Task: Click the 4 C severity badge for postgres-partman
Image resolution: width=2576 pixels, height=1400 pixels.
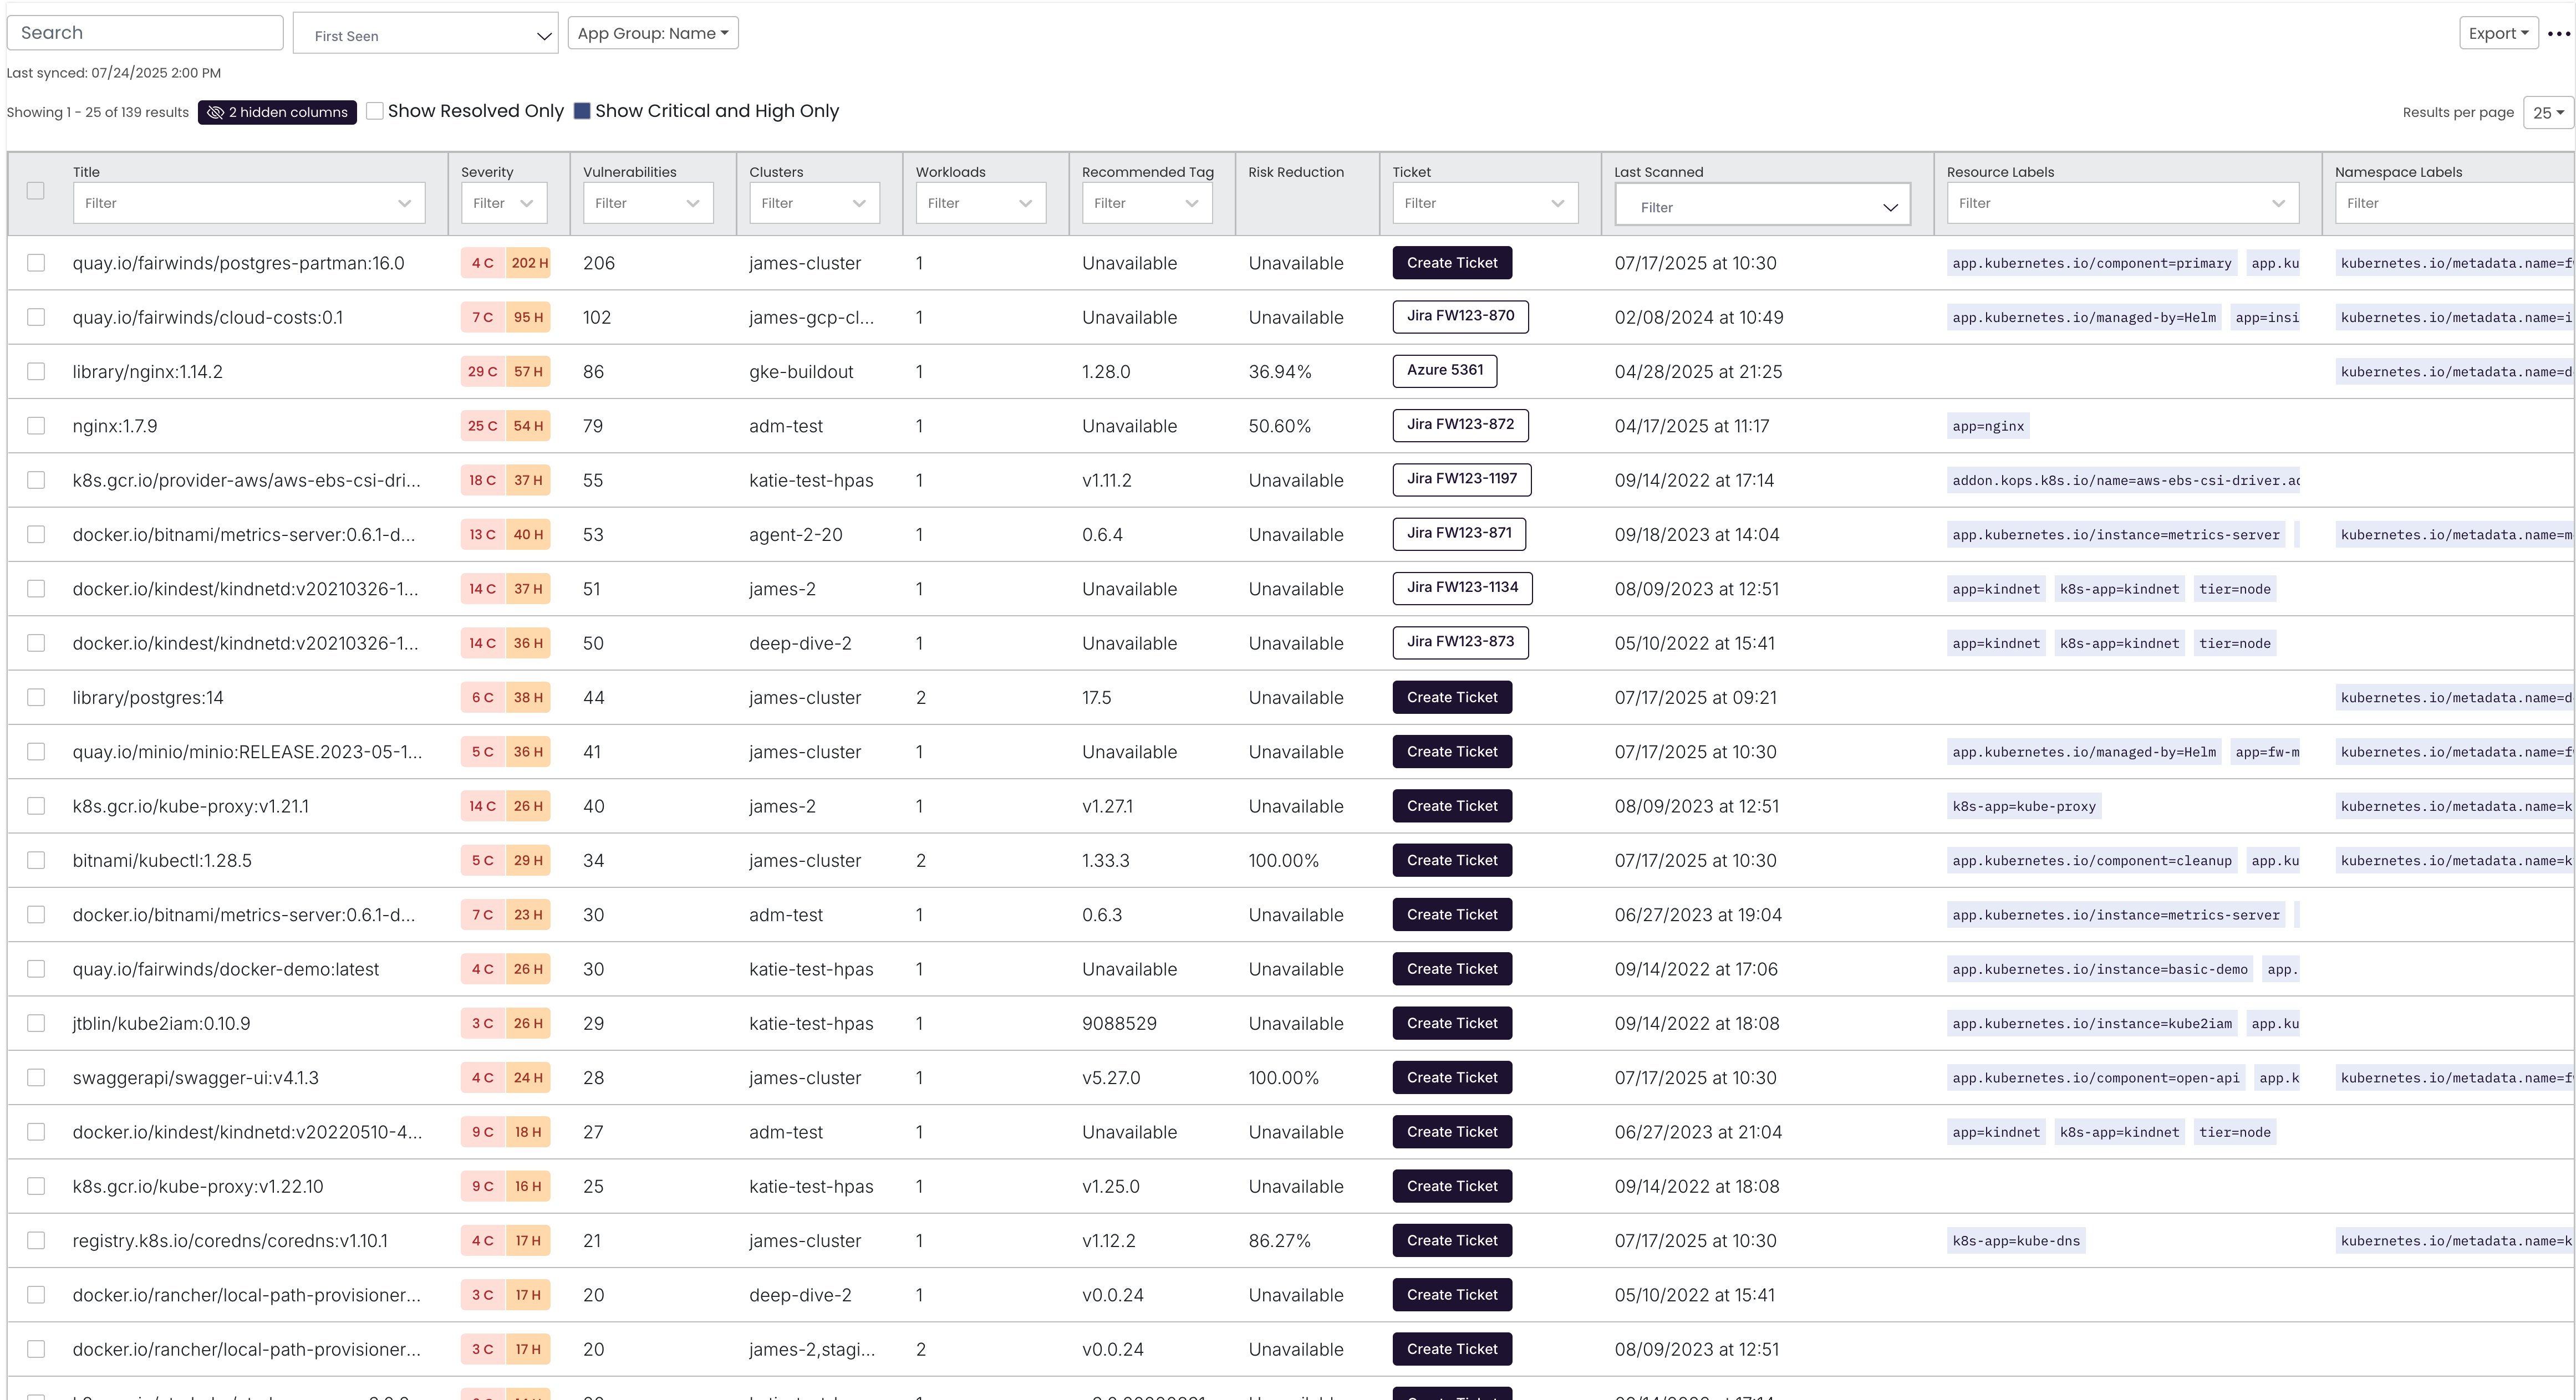Action: [483, 263]
